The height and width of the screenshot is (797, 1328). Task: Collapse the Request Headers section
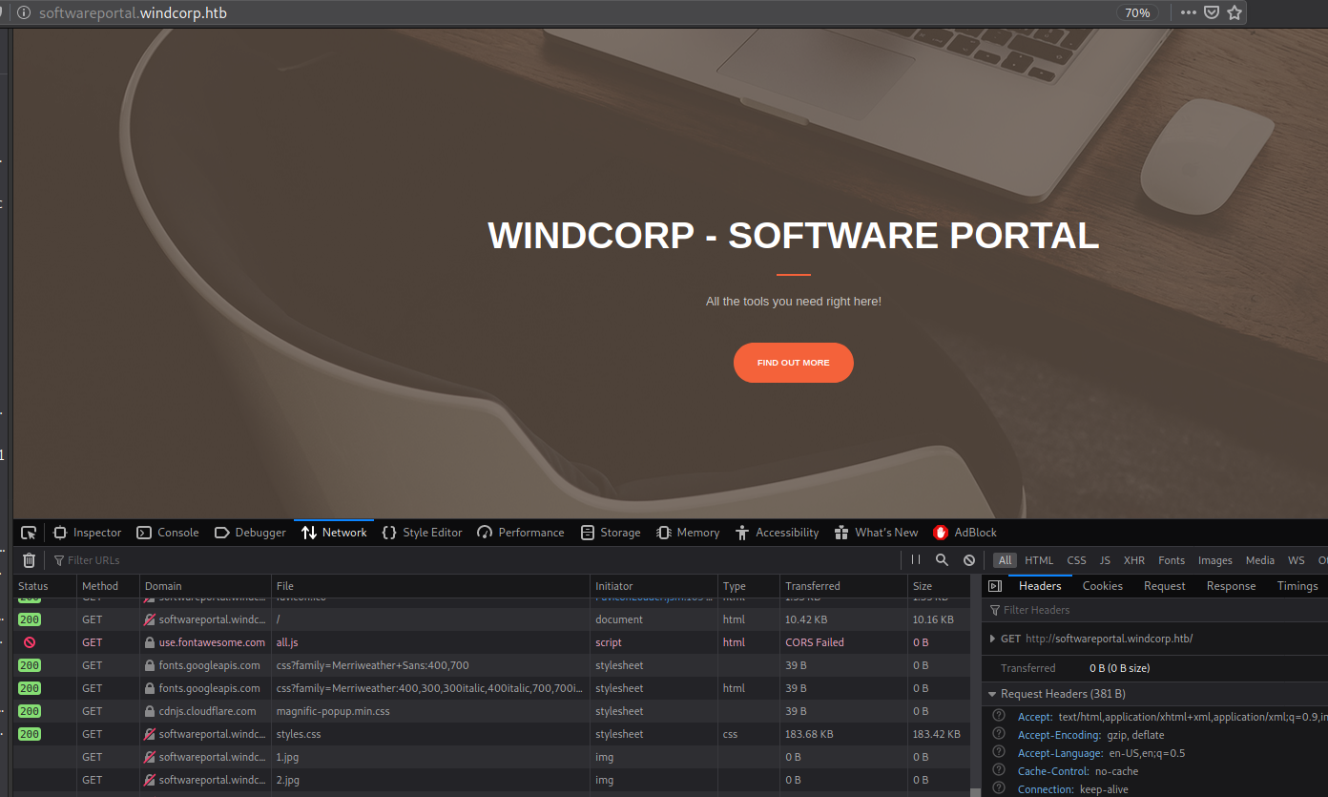pos(992,694)
